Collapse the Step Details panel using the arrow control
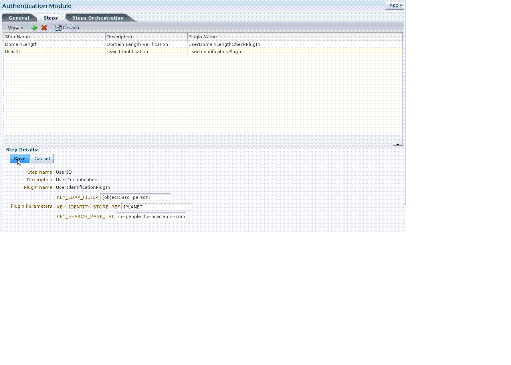 397,144
